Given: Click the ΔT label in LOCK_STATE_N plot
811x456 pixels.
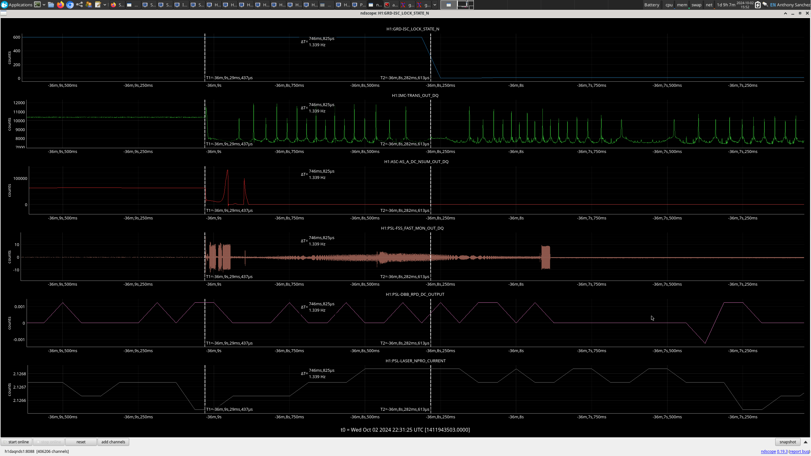Looking at the screenshot, I should tap(318, 41).
